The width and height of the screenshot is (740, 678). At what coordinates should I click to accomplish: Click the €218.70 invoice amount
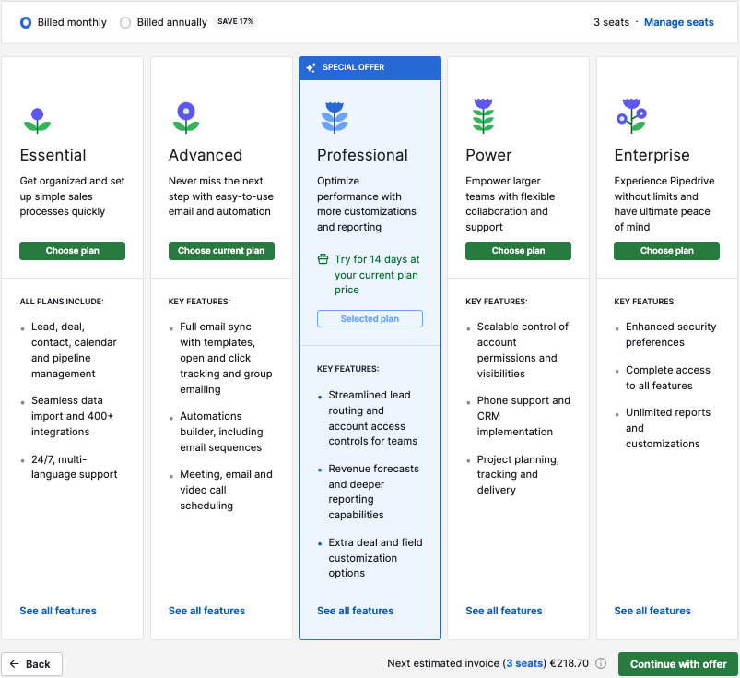pos(570,663)
